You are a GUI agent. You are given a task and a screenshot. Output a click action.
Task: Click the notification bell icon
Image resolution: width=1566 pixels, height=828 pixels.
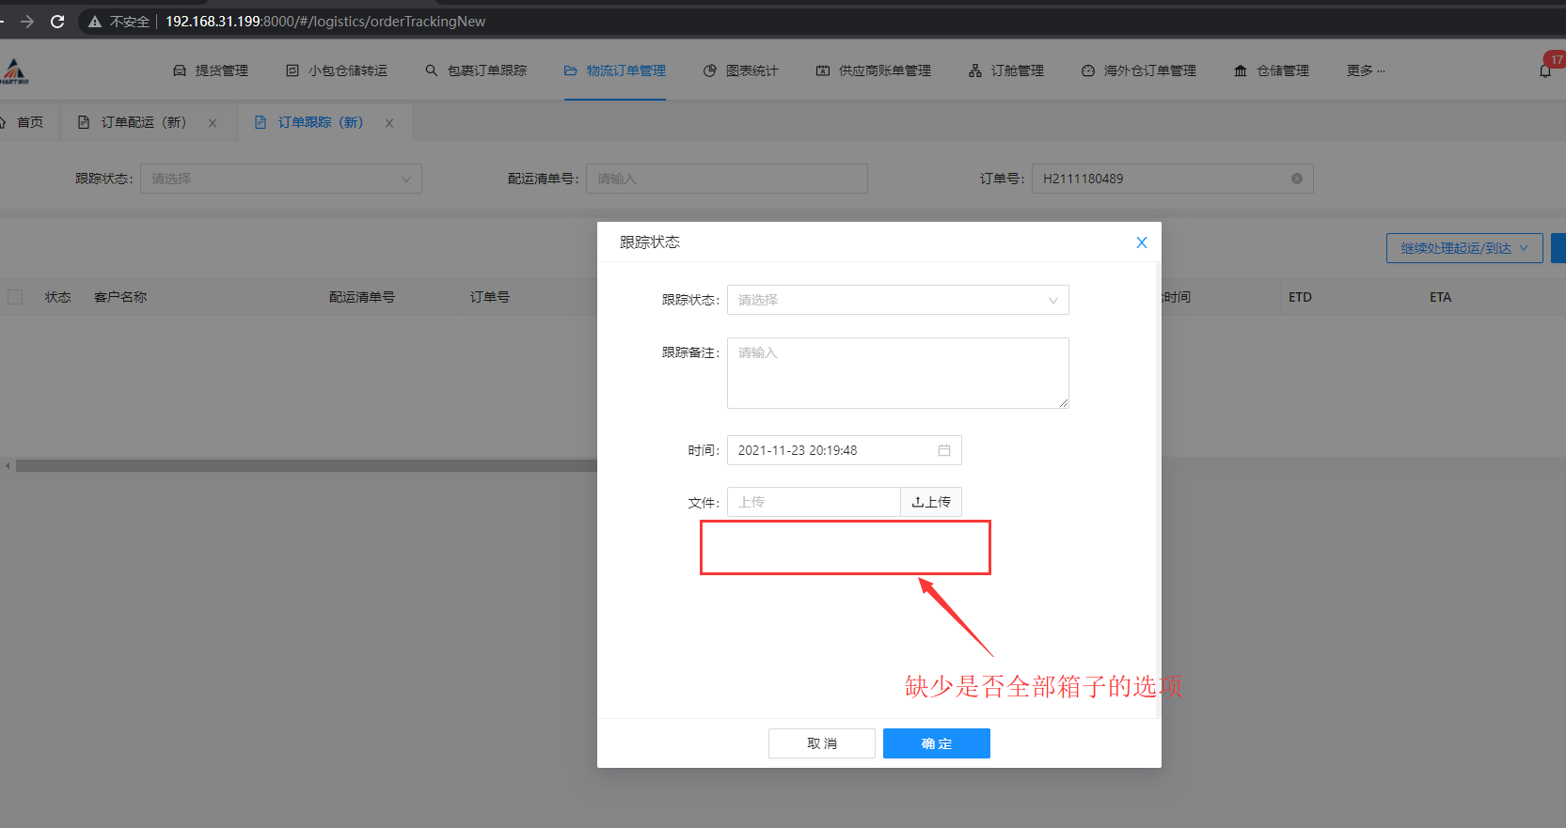[x=1545, y=70]
